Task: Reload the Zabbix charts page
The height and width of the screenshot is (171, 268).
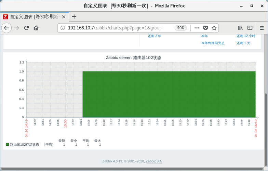Action: tap(26, 28)
